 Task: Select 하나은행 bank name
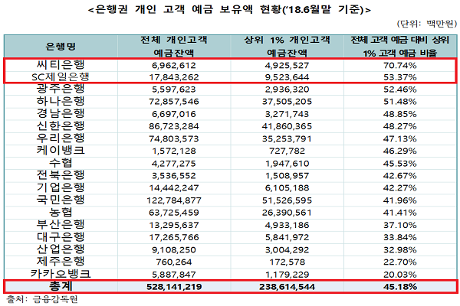(61, 101)
